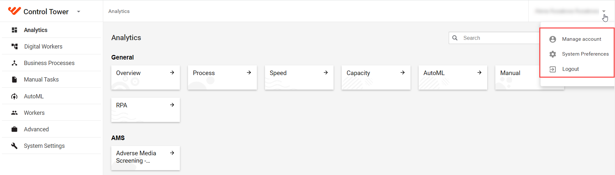615x175 pixels.
Task: Open Adverse Media Screening card
Action: pos(146,158)
